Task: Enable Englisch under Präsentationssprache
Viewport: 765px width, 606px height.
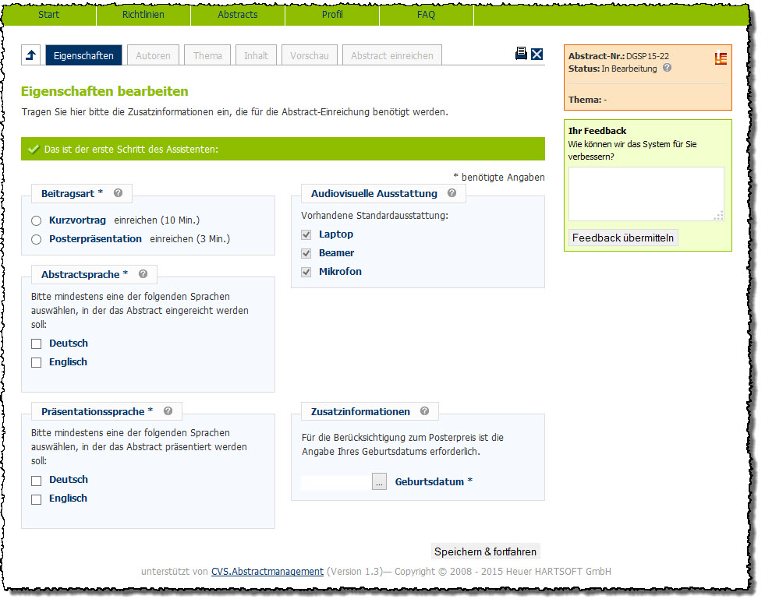Action: pyautogui.click(x=36, y=499)
